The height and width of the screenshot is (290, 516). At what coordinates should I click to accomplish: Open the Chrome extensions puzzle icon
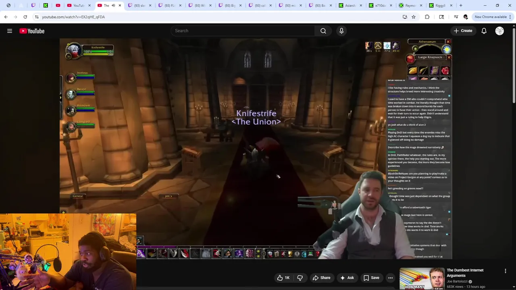[x=427, y=17]
